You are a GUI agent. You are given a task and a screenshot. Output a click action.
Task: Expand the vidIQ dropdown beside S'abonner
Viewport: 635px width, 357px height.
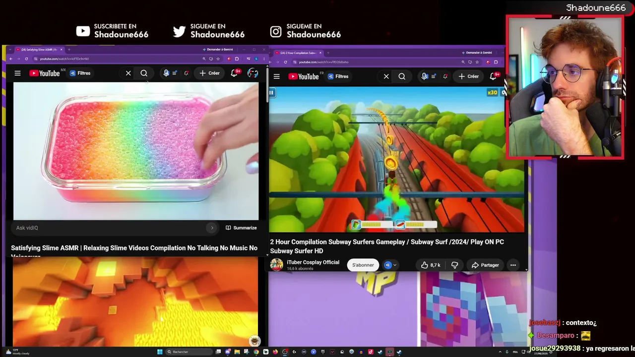(x=395, y=265)
